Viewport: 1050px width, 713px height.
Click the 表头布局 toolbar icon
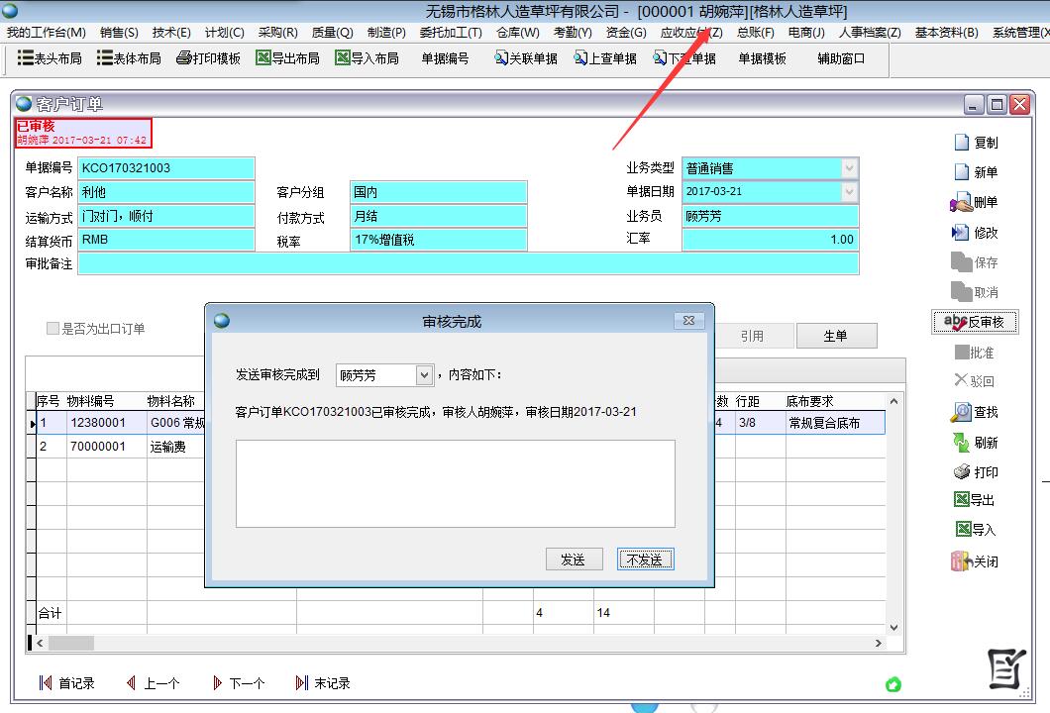(x=26, y=58)
